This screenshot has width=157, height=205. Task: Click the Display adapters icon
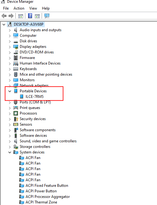(x=16, y=47)
